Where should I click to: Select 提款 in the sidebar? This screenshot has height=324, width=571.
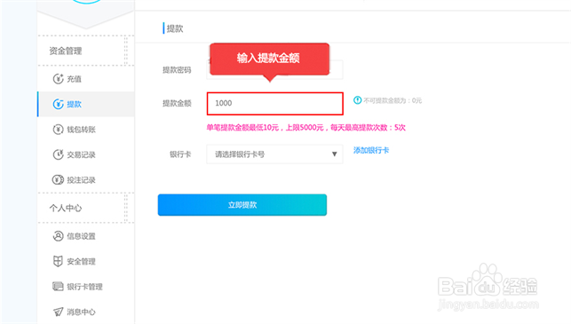pyautogui.click(x=86, y=104)
